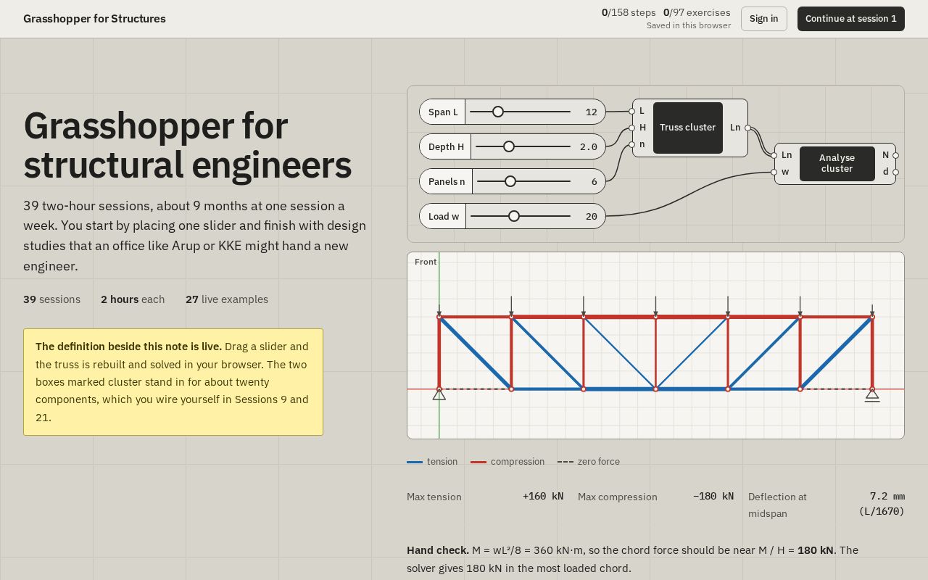Continue at session 1

851,19
